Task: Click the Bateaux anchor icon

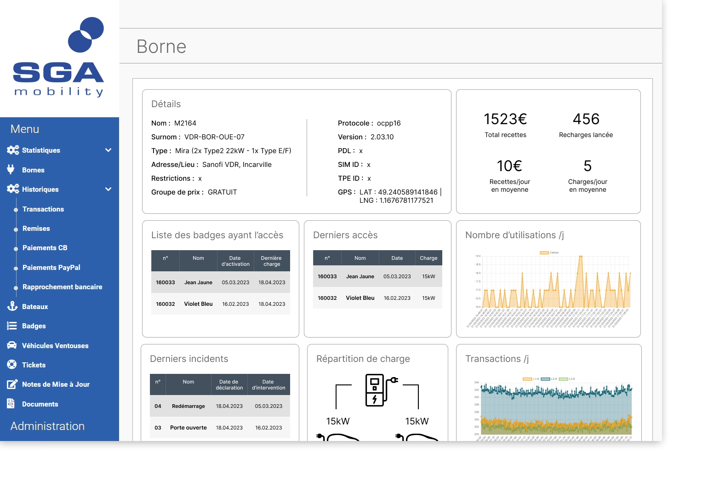Action: tap(12, 306)
